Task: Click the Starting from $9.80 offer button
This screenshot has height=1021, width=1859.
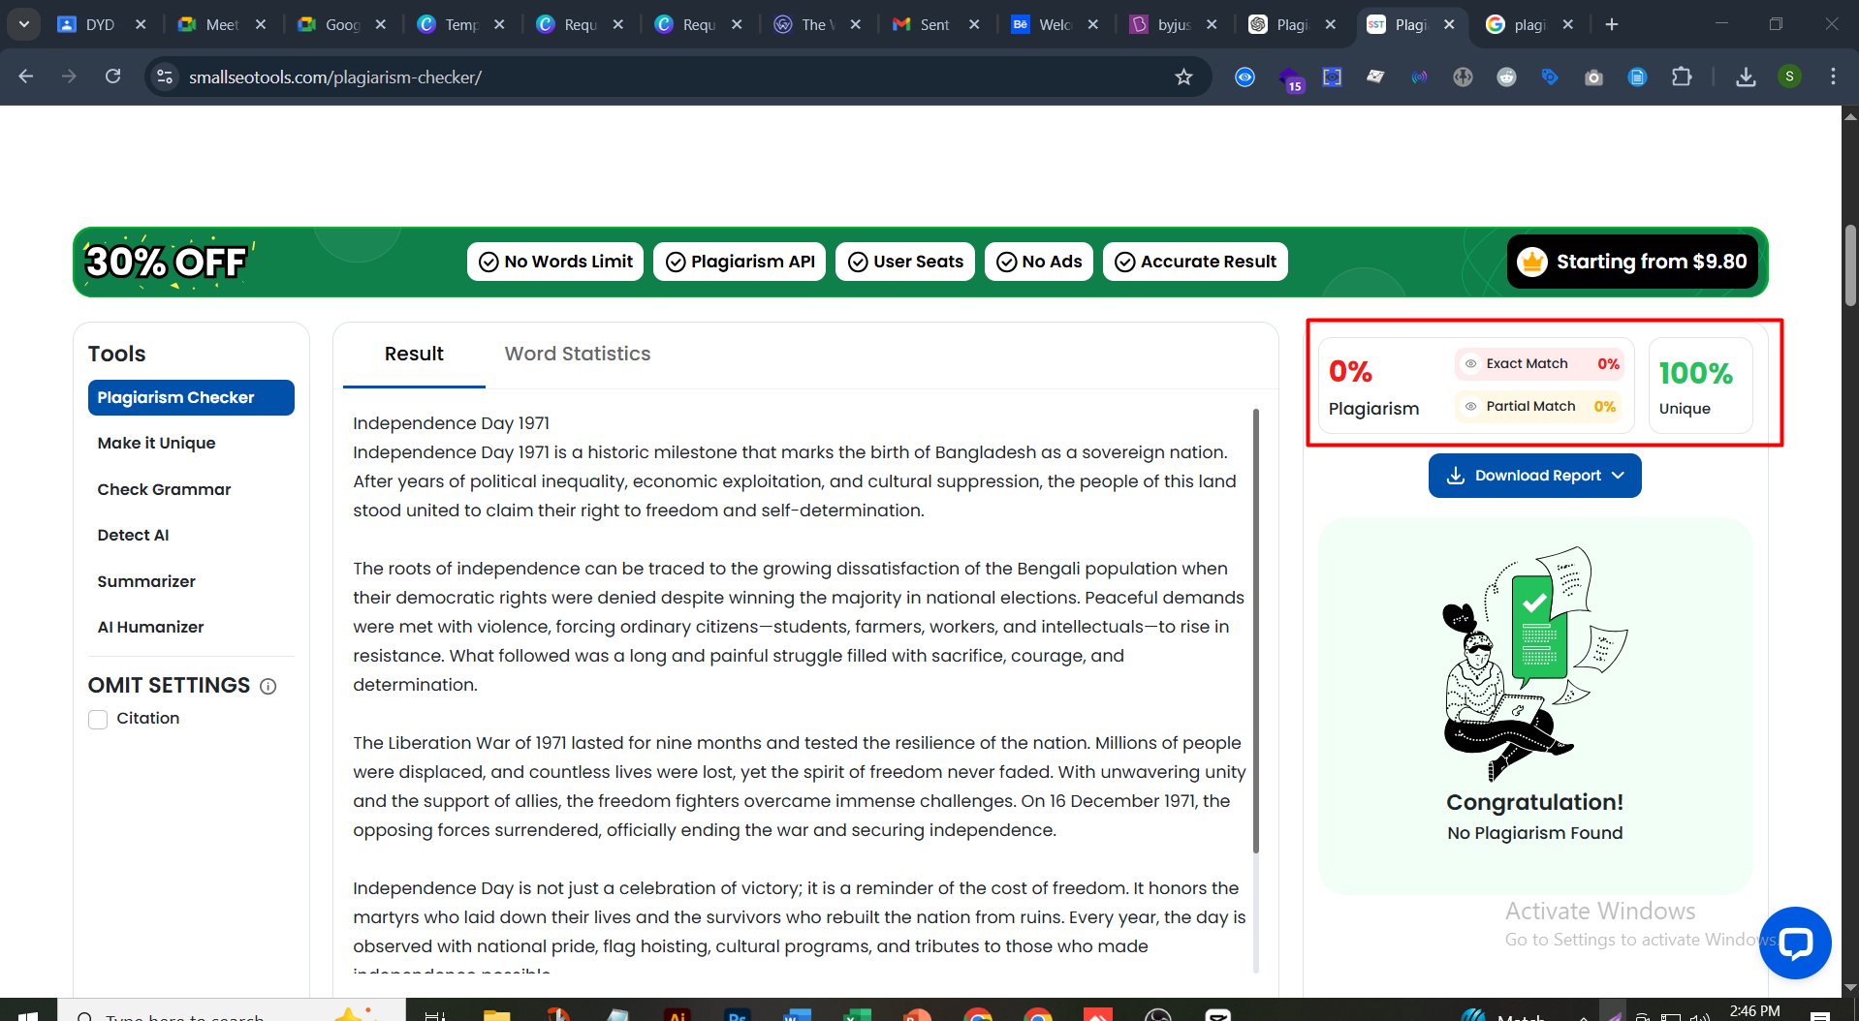Action: [1632, 261]
